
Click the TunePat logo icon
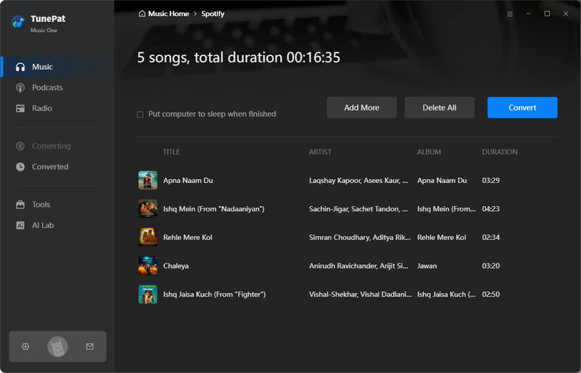click(18, 22)
